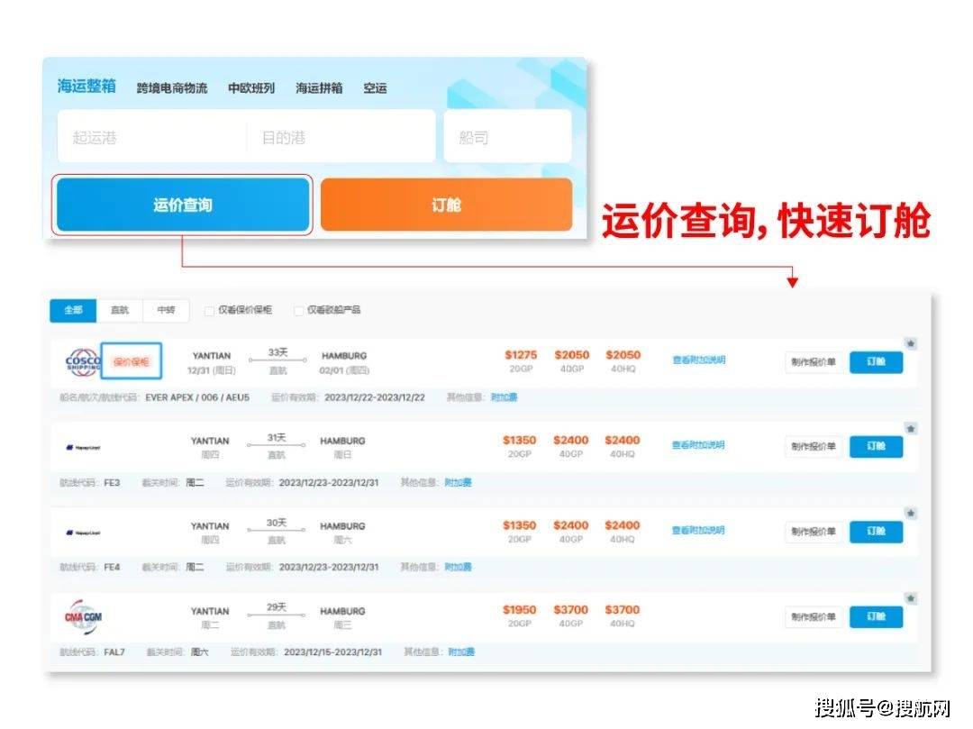
Task: Open 查看附加说明 for the FE3 route
Action: [x=698, y=446]
